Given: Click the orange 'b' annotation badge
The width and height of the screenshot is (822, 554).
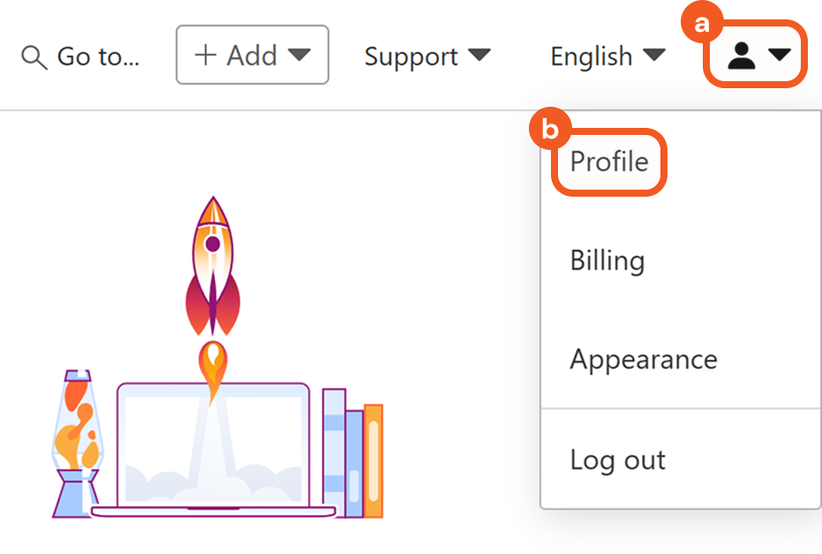Looking at the screenshot, I should [x=549, y=131].
